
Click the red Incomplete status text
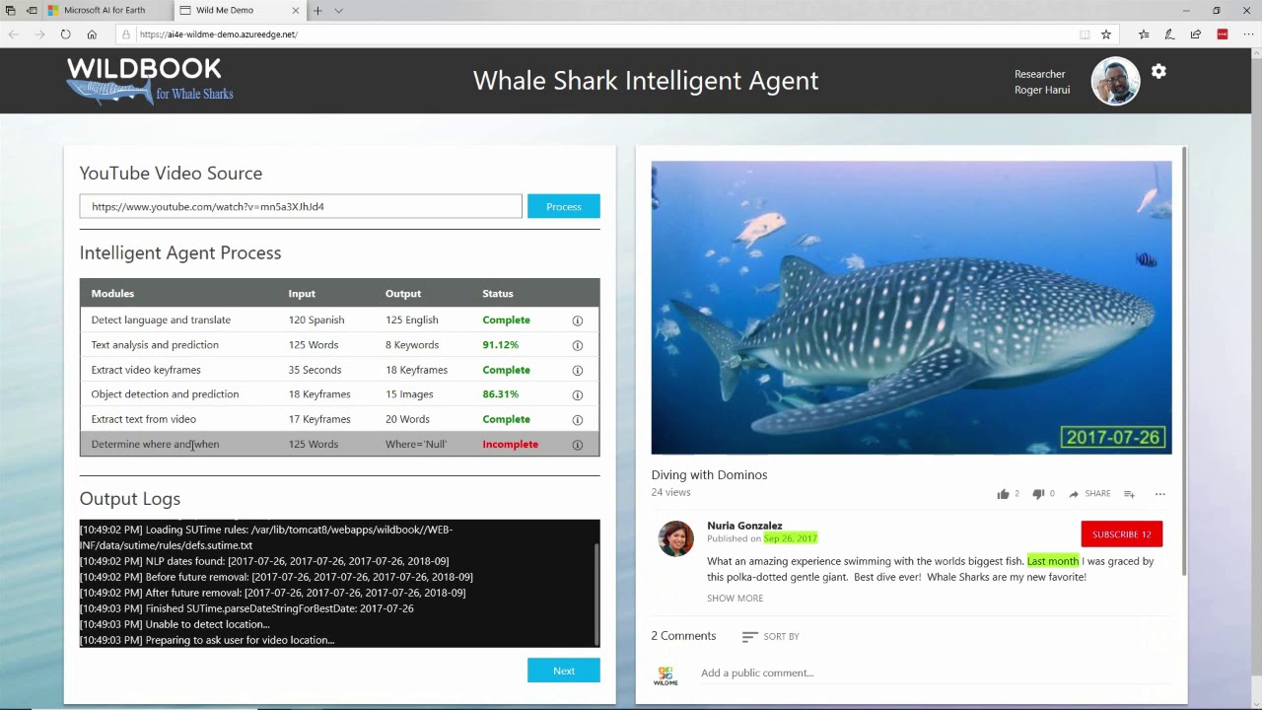[510, 444]
